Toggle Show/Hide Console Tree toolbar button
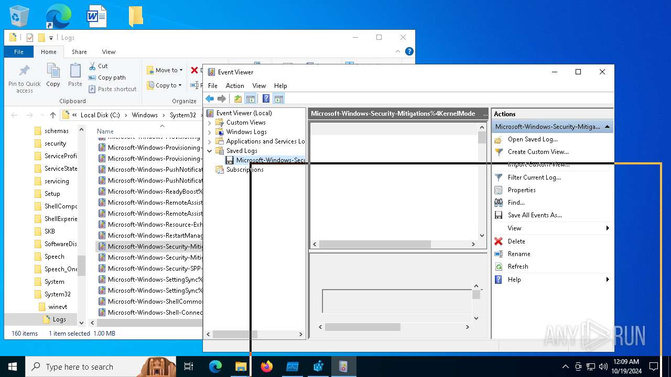The height and width of the screenshot is (377, 671). 251,98
